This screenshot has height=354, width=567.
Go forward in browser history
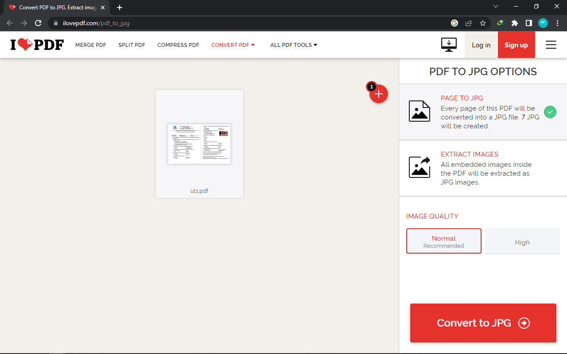coord(24,23)
